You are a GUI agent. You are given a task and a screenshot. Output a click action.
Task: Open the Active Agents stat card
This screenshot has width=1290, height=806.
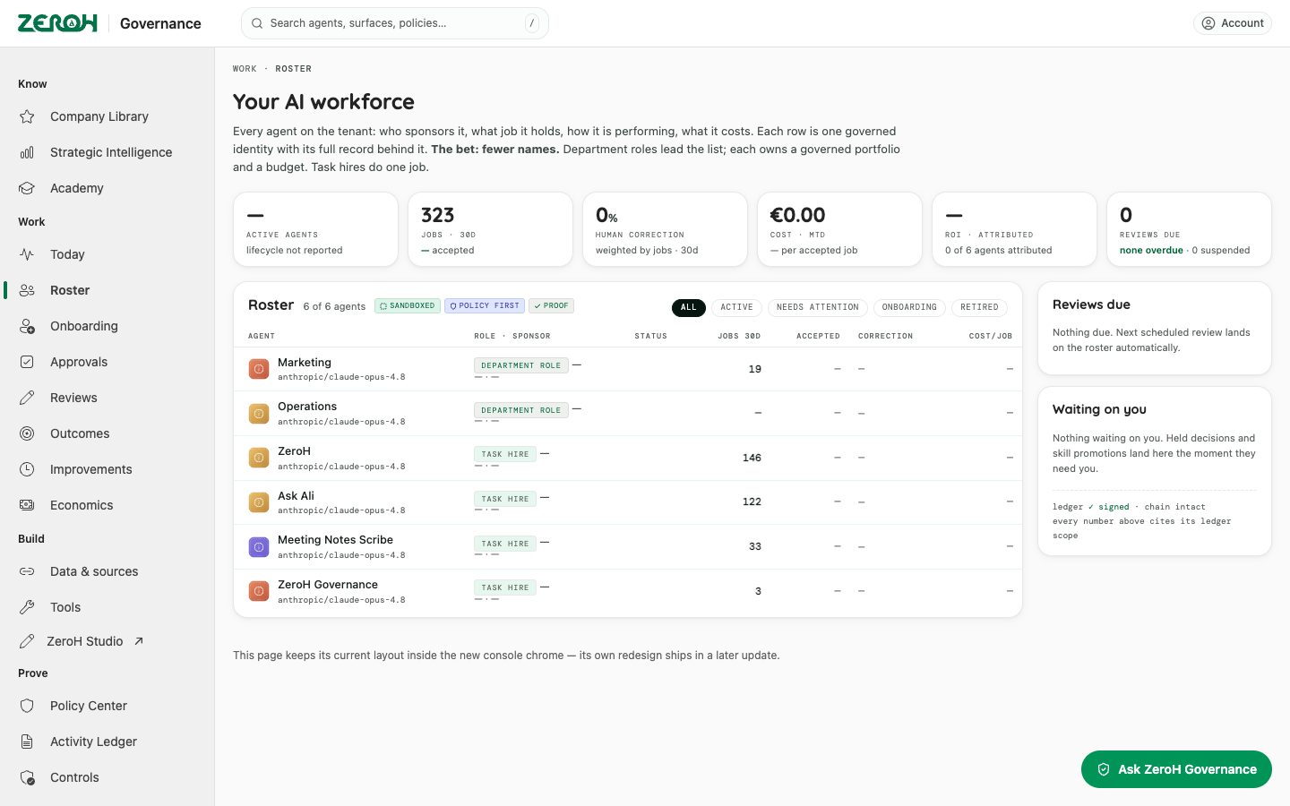(x=315, y=229)
